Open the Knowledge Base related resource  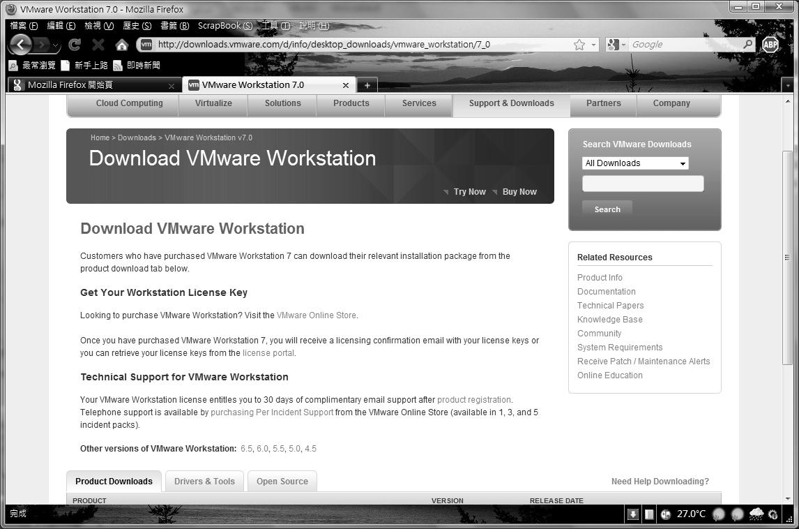[x=609, y=320]
